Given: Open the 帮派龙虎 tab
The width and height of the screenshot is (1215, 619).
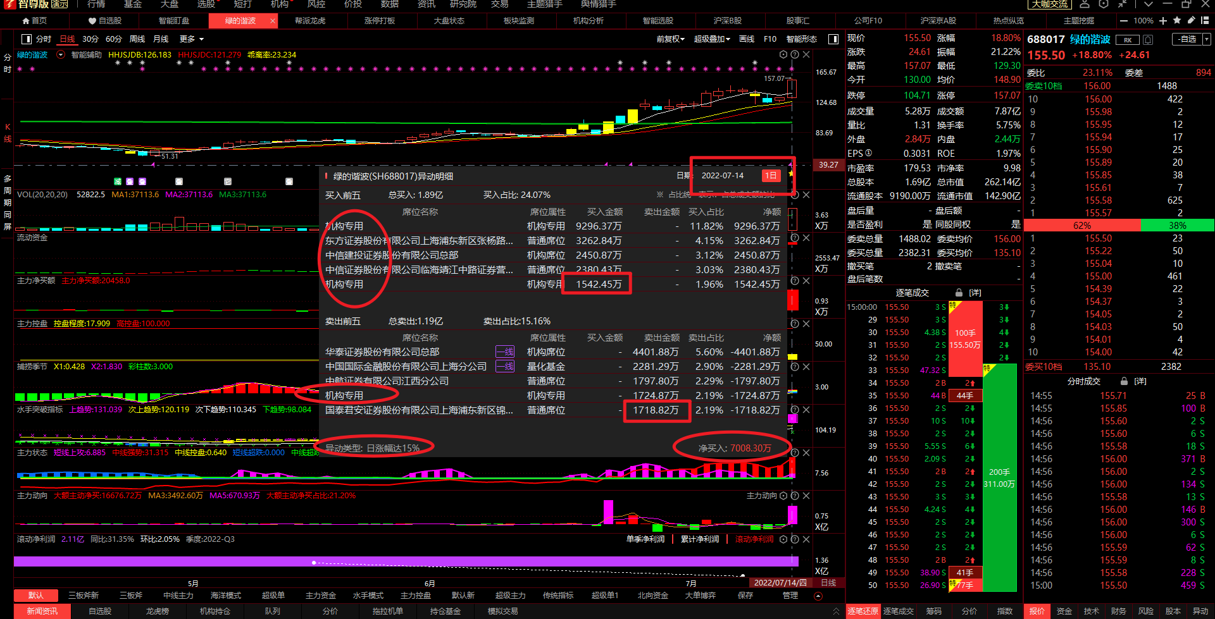Looking at the screenshot, I should pyautogui.click(x=310, y=21).
